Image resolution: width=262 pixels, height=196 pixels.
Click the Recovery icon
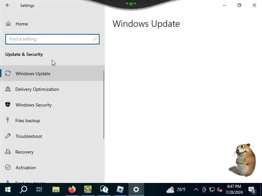(8, 152)
